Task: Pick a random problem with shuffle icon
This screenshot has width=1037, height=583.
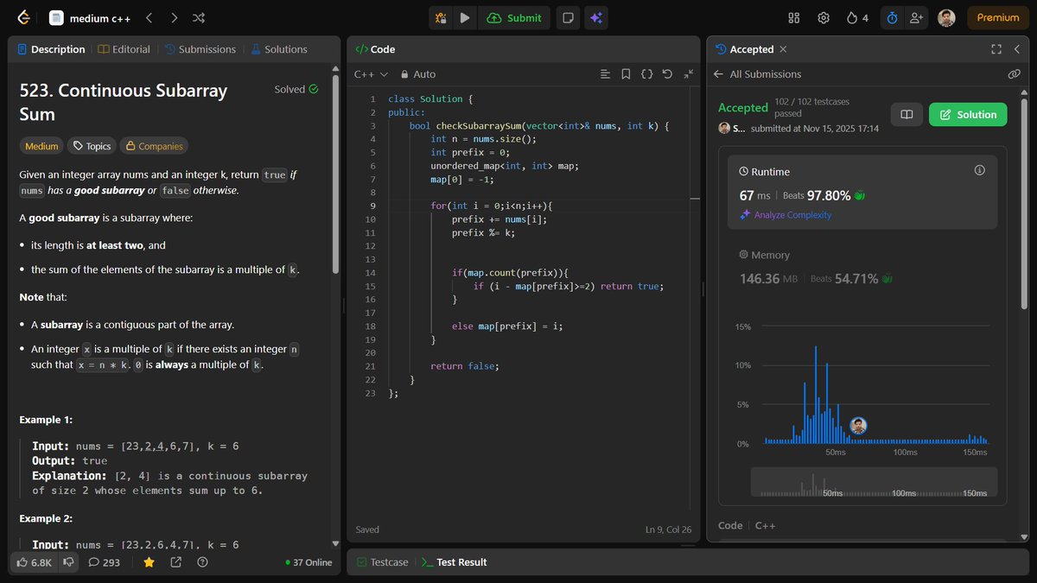Action: click(x=199, y=17)
